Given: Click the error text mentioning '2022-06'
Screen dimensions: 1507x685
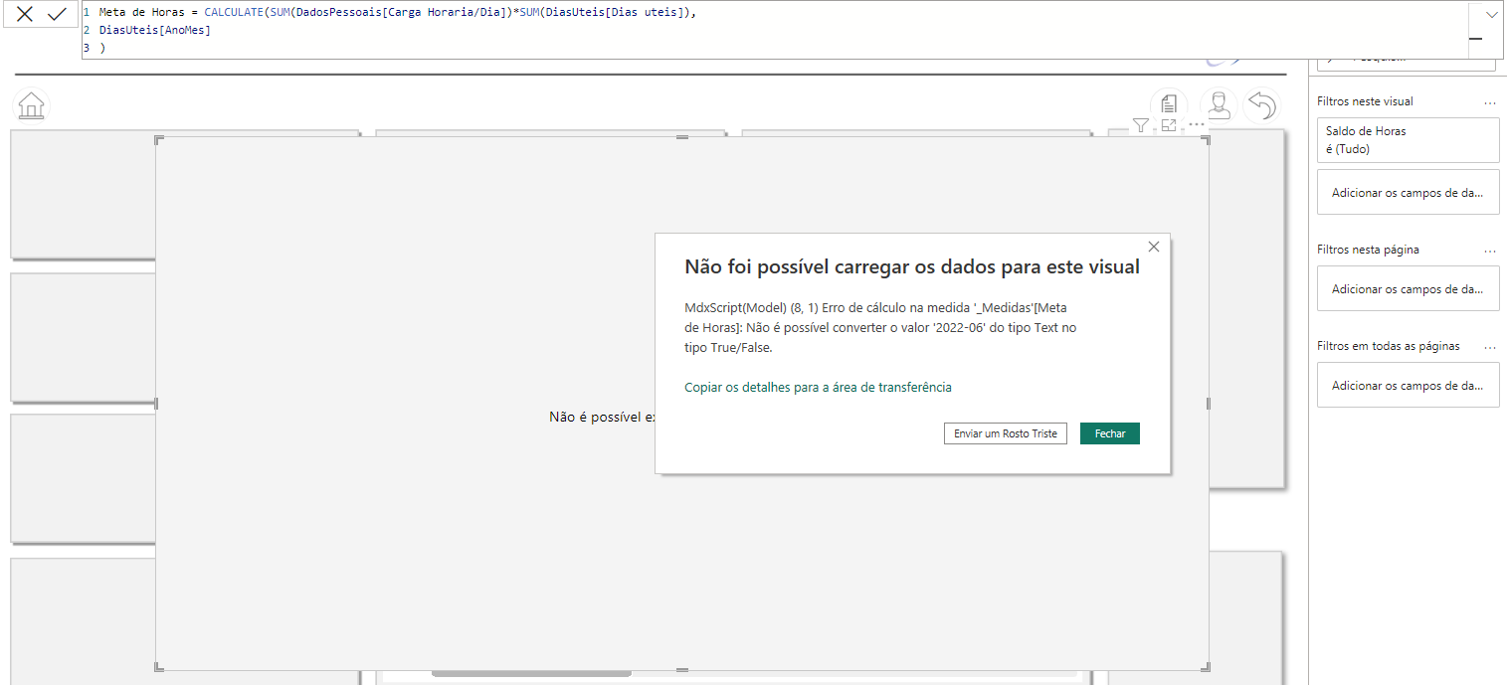Looking at the screenshot, I should coord(880,327).
